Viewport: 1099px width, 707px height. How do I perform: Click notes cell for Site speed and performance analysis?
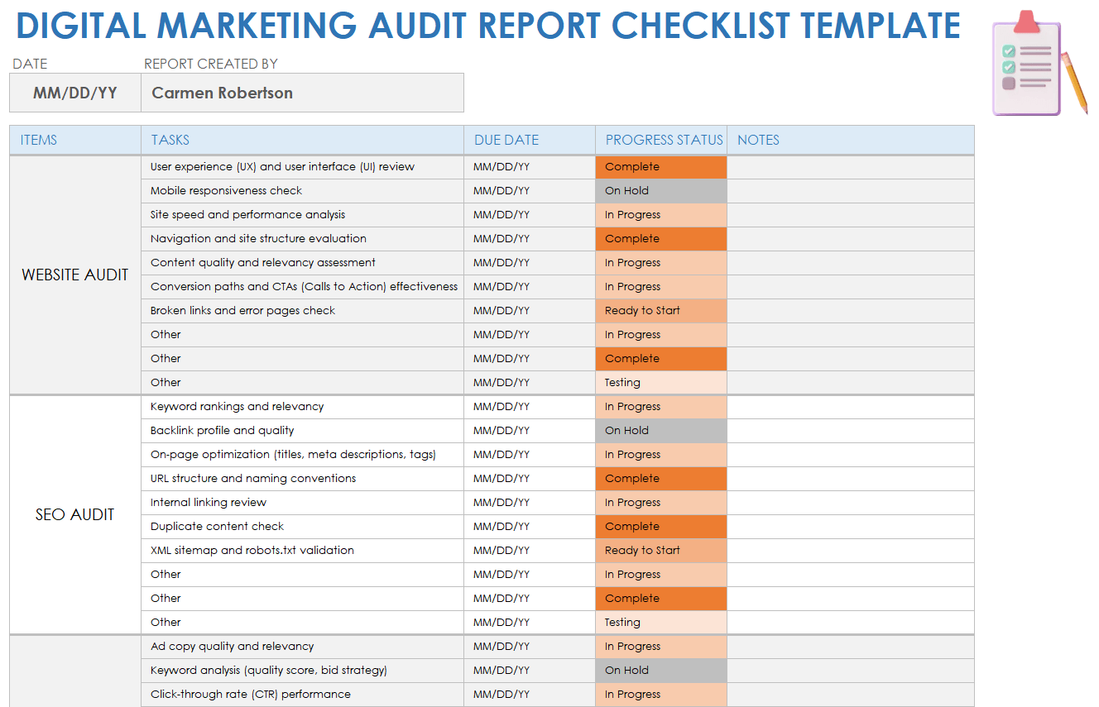(850, 215)
